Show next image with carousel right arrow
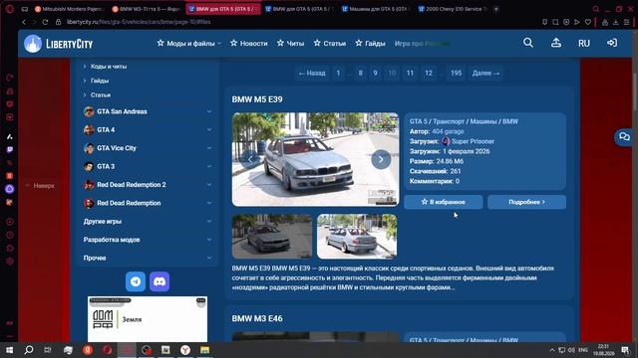Viewport: 638px width, 358px height. 381,159
